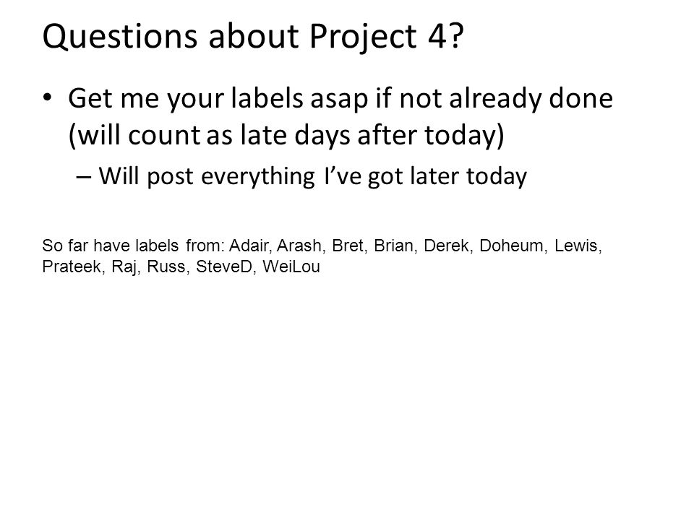Click '(will count as late days after today)' line
The width and height of the screenshot is (694, 520).
pyautogui.click(x=286, y=136)
